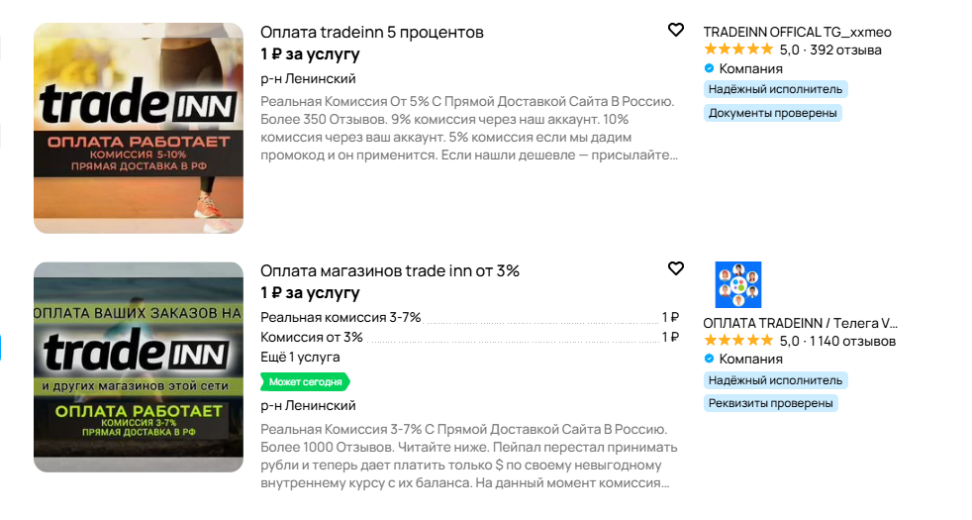
Task: Open the second tradeINN listing image
Action: point(139,366)
